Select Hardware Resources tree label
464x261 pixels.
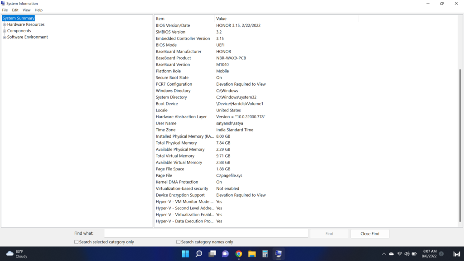[x=26, y=24]
